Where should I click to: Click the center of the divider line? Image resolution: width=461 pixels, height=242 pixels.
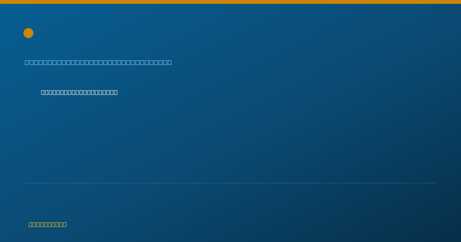coord(230,183)
